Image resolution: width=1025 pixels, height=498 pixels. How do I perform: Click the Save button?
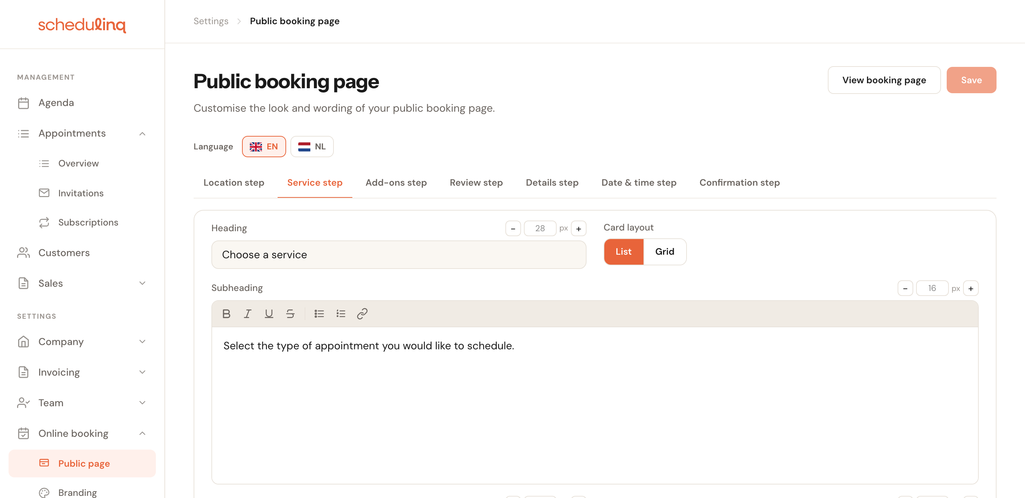(971, 80)
